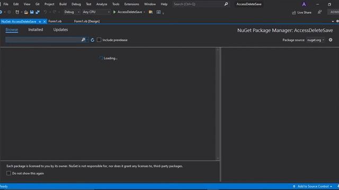Viewport: 339px width, 190px height.
Task: Expand the New Project dropdown arrow
Action: click(x=22, y=12)
